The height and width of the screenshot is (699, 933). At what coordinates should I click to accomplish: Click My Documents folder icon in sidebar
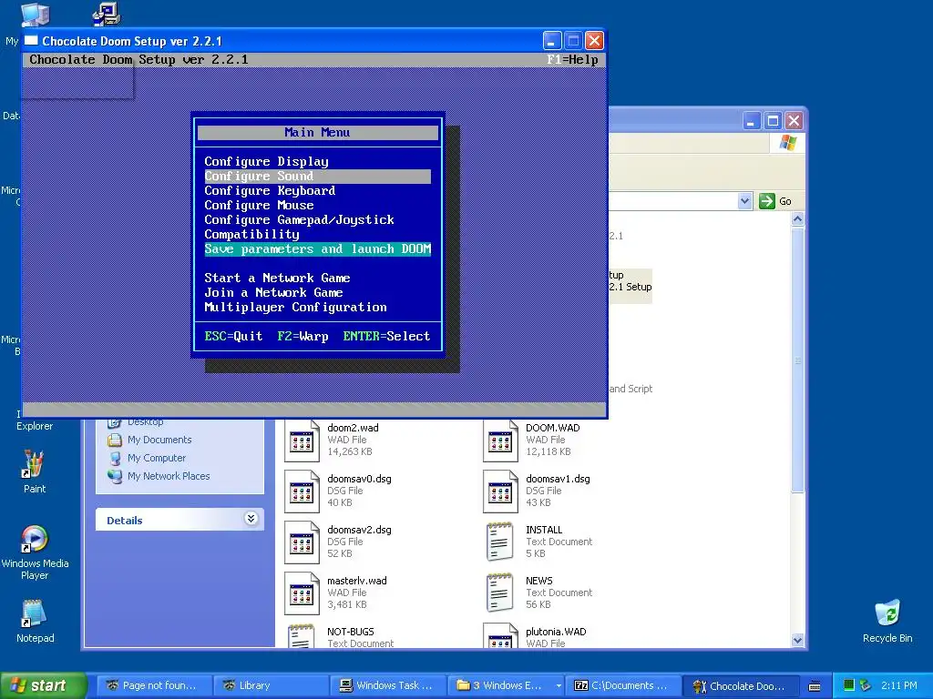pos(115,440)
